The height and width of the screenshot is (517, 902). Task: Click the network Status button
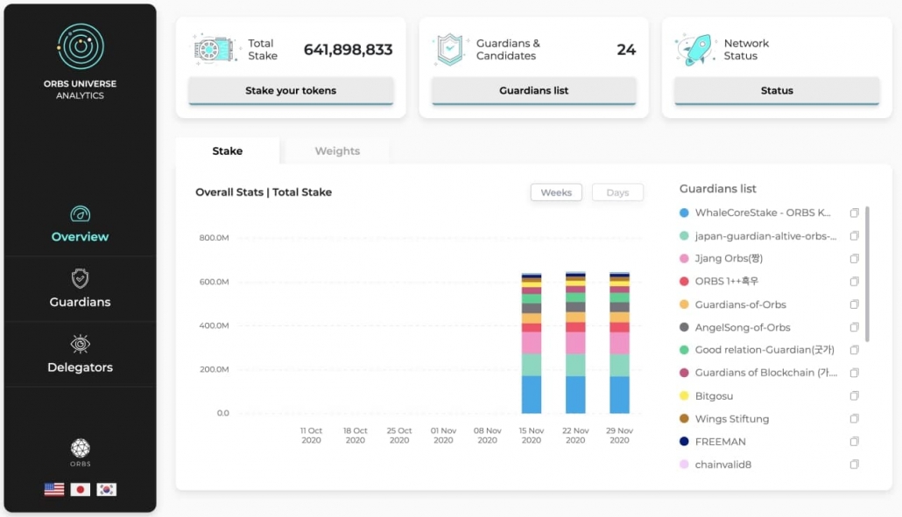(x=777, y=91)
